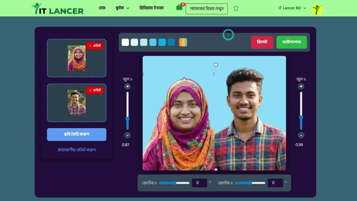
Task: Click প্রয়োজনীয় এডিট করুন link
Action: pyautogui.click(x=77, y=150)
